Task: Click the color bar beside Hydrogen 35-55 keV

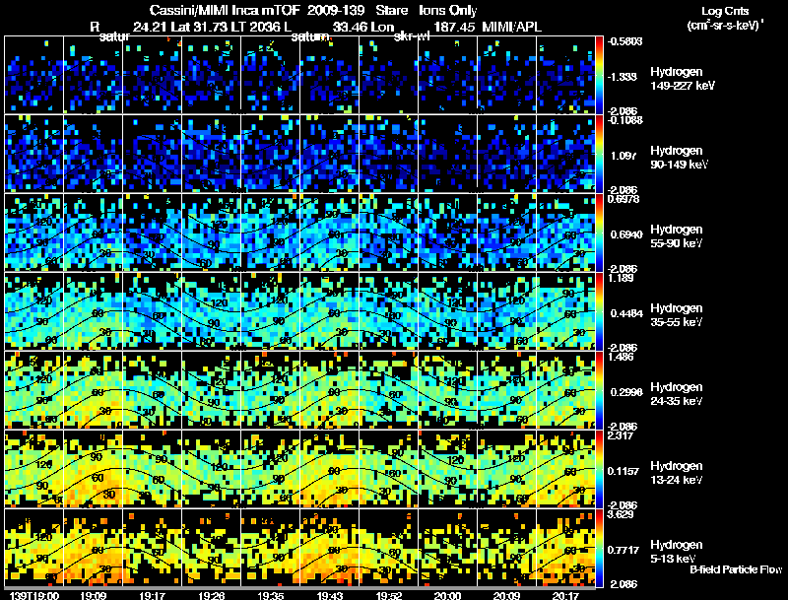Action: 599,311
